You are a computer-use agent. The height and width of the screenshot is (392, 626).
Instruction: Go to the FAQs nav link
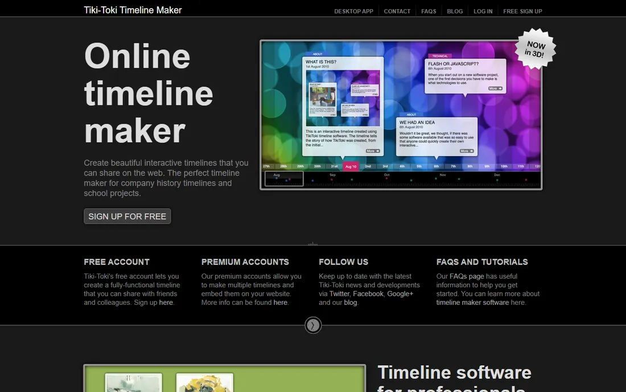429,11
